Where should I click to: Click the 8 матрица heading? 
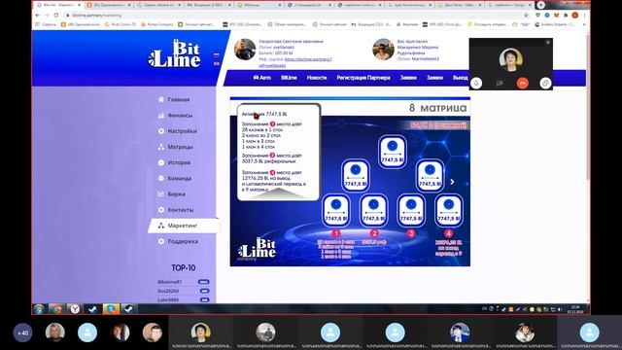click(437, 108)
